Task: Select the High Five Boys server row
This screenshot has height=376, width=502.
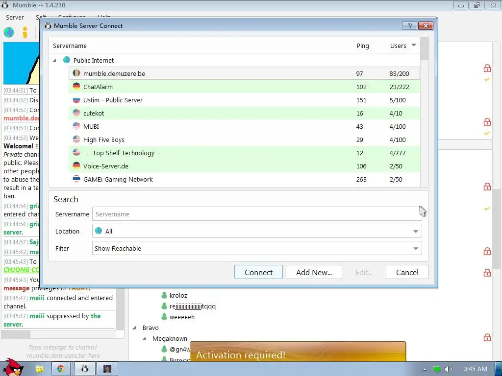Action: pyautogui.click(x=244, y=140)
